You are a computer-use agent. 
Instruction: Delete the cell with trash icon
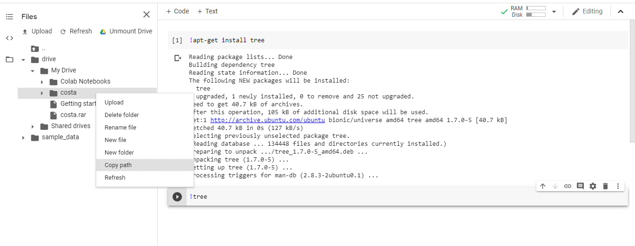[605, 186]
